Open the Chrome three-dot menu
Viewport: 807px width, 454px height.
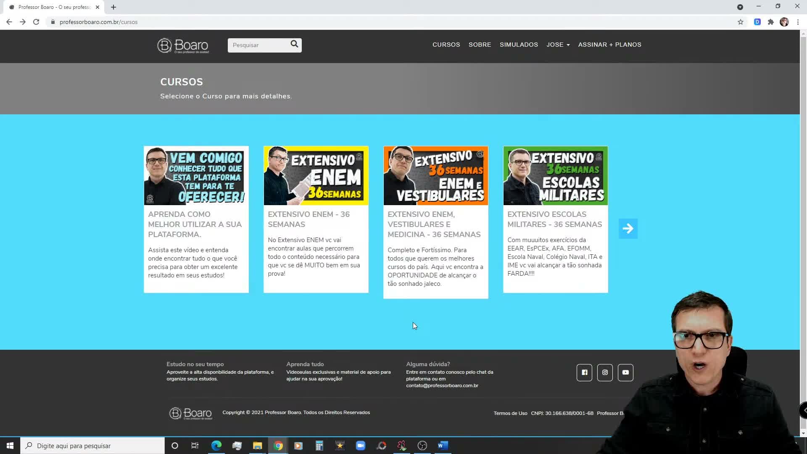pyautogui.click(x=798, y=22)
